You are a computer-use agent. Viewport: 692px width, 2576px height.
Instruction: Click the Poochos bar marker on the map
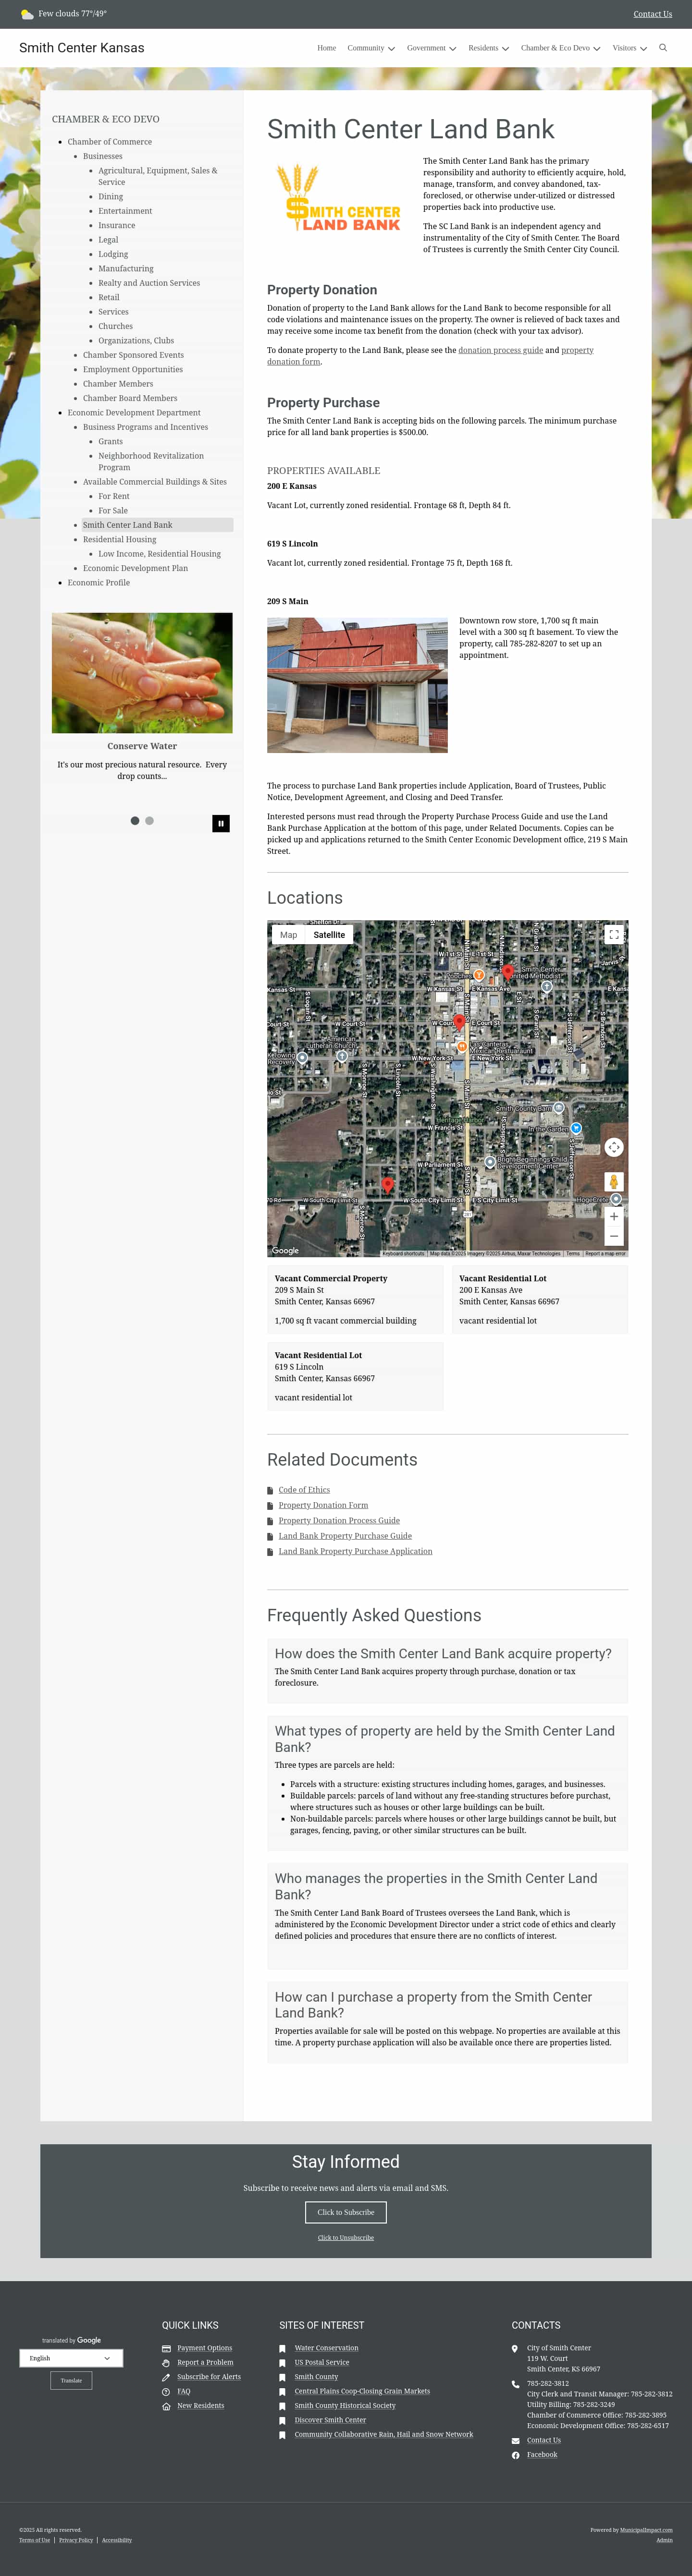coord(479,975)
